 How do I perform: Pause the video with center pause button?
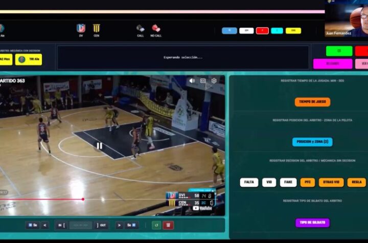click(100, 146)
